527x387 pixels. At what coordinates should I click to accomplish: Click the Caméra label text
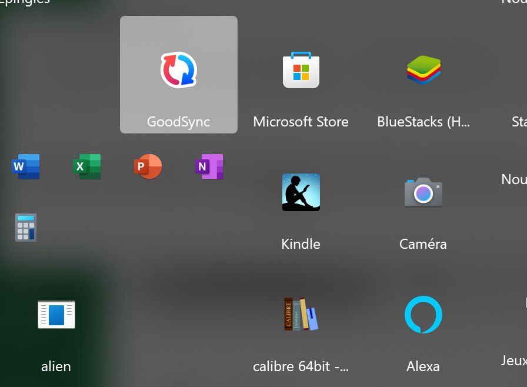coord(423,244)
